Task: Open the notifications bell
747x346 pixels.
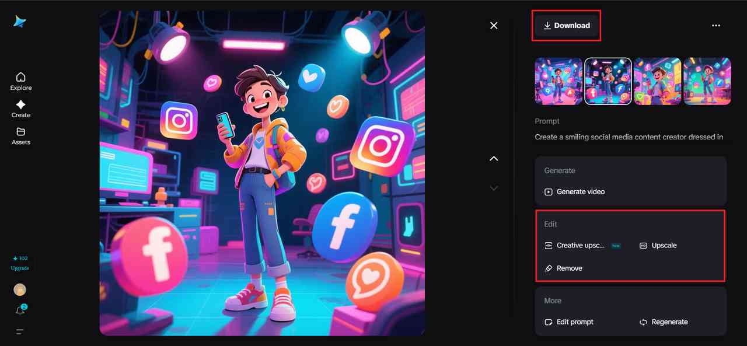Action: click(x=20, y=310)
